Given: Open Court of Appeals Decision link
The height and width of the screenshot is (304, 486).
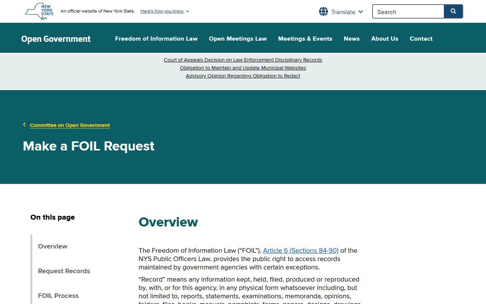Looking at the screenshot, I should point(243,60).
